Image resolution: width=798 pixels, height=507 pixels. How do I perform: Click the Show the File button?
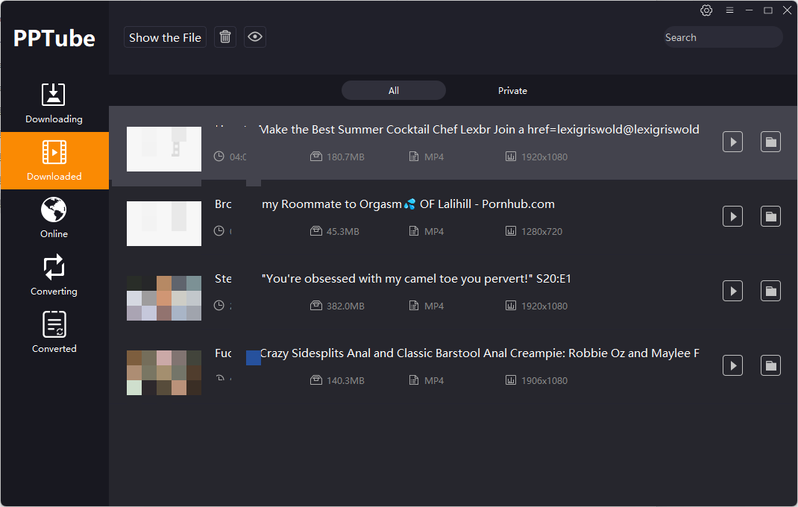pos(165,37)
